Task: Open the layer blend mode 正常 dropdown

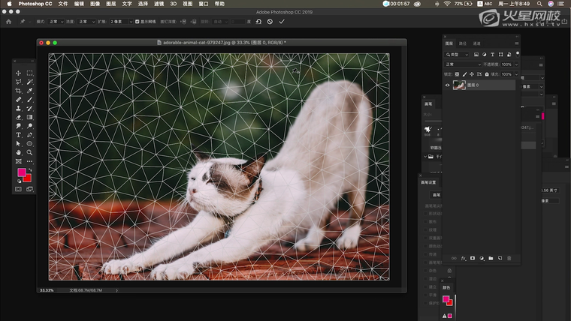Action: (462, 64)
